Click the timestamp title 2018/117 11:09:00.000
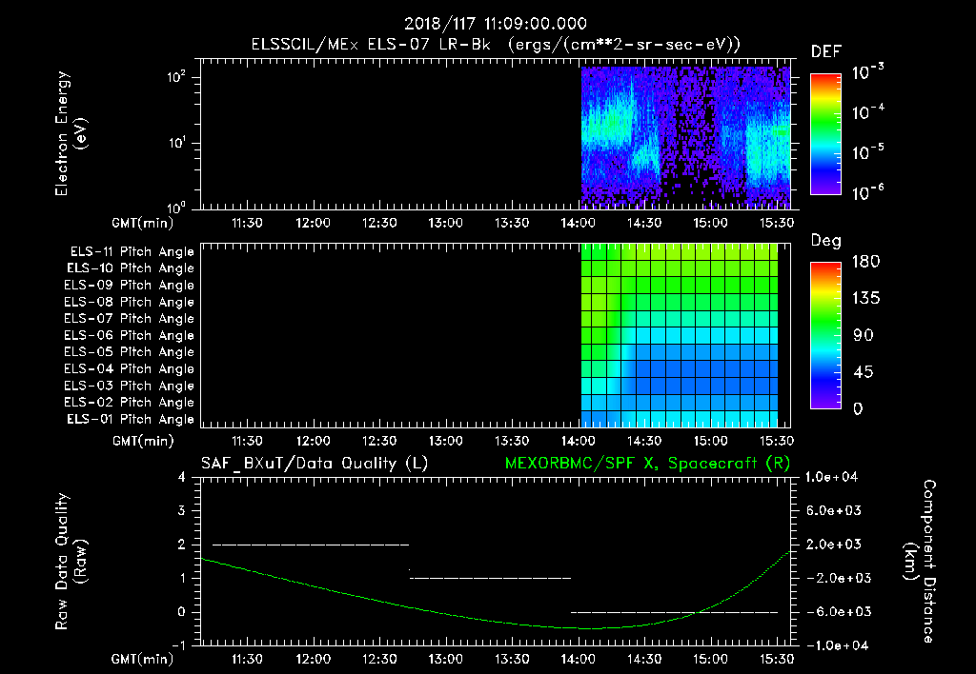Viewport: 976px width, 674px height. click(496, 24)
